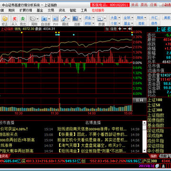Open the 全球 dropdown
The image size is (171, 171).
pyautogui.click(x=128, y=18)
